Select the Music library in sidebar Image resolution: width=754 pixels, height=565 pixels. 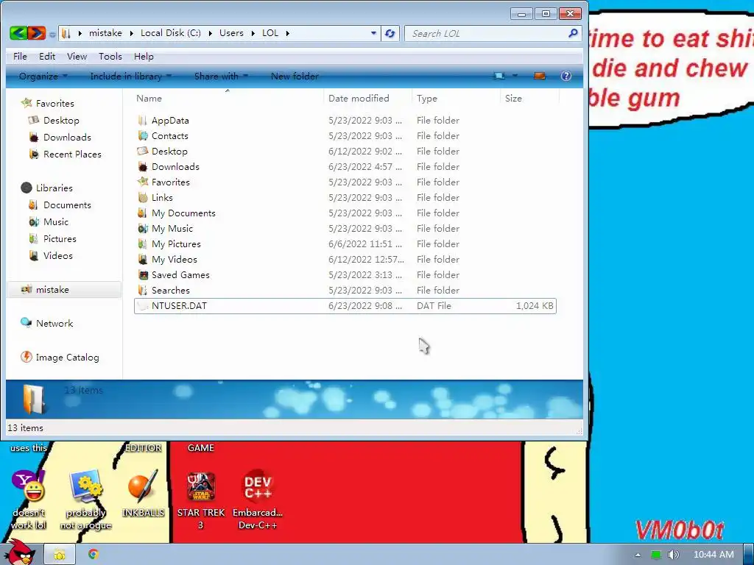pyautogui.click(x=49, y=222)
